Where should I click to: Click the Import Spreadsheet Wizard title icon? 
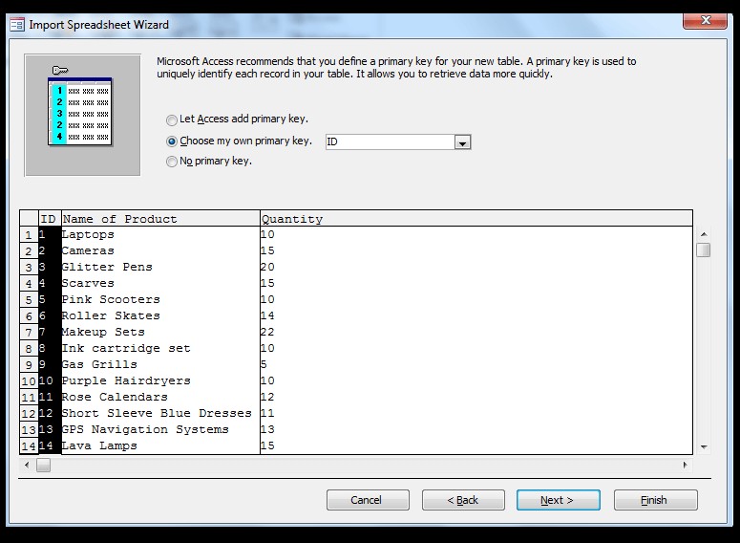coord(17,25)
